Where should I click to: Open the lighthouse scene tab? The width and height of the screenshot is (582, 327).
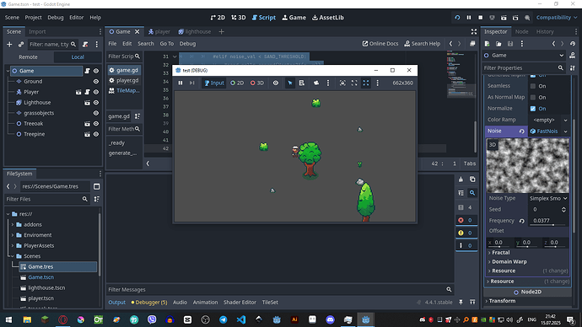(195, 31)
